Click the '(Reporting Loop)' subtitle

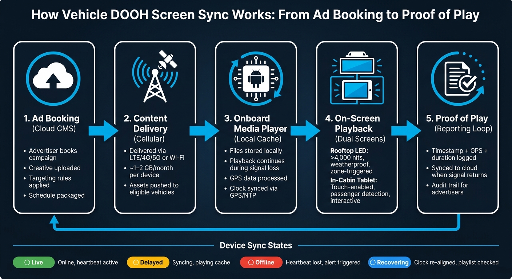pos(463,129)
